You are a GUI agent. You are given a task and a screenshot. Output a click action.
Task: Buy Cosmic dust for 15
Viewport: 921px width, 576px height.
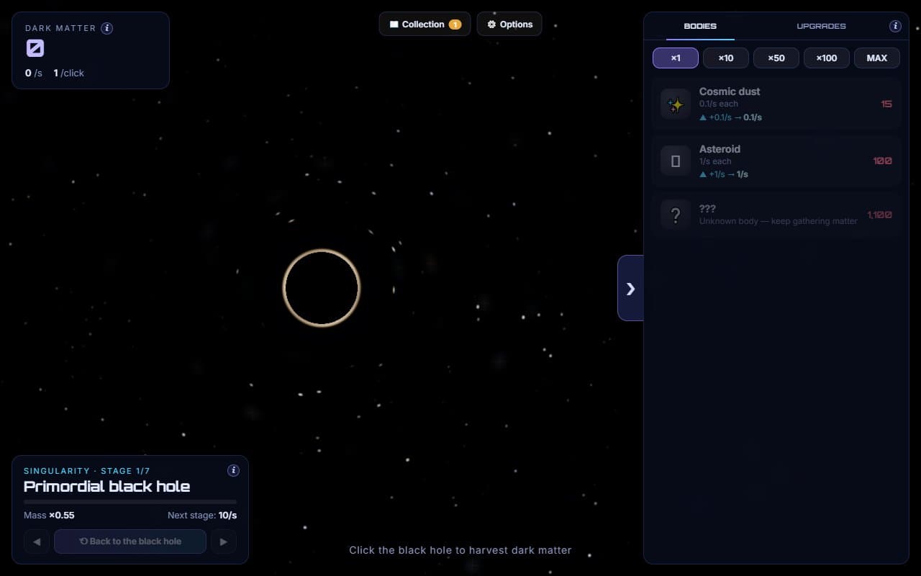pos(776,104)
